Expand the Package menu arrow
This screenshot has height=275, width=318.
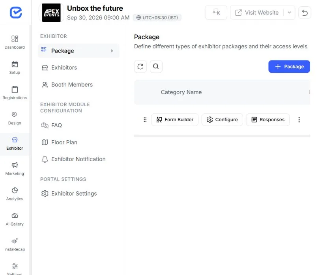point(112,51)
